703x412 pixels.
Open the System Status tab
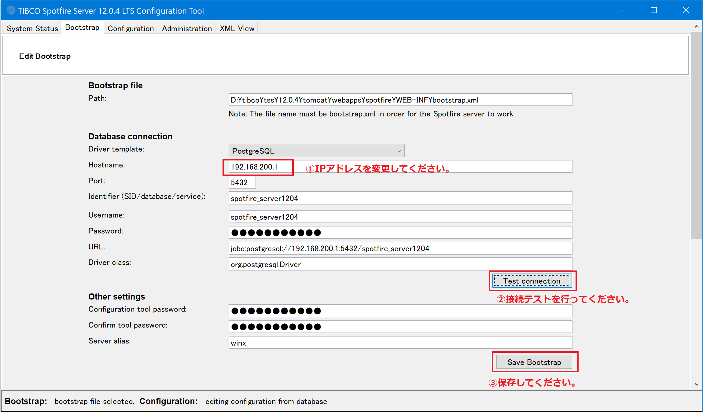(32, 28)
